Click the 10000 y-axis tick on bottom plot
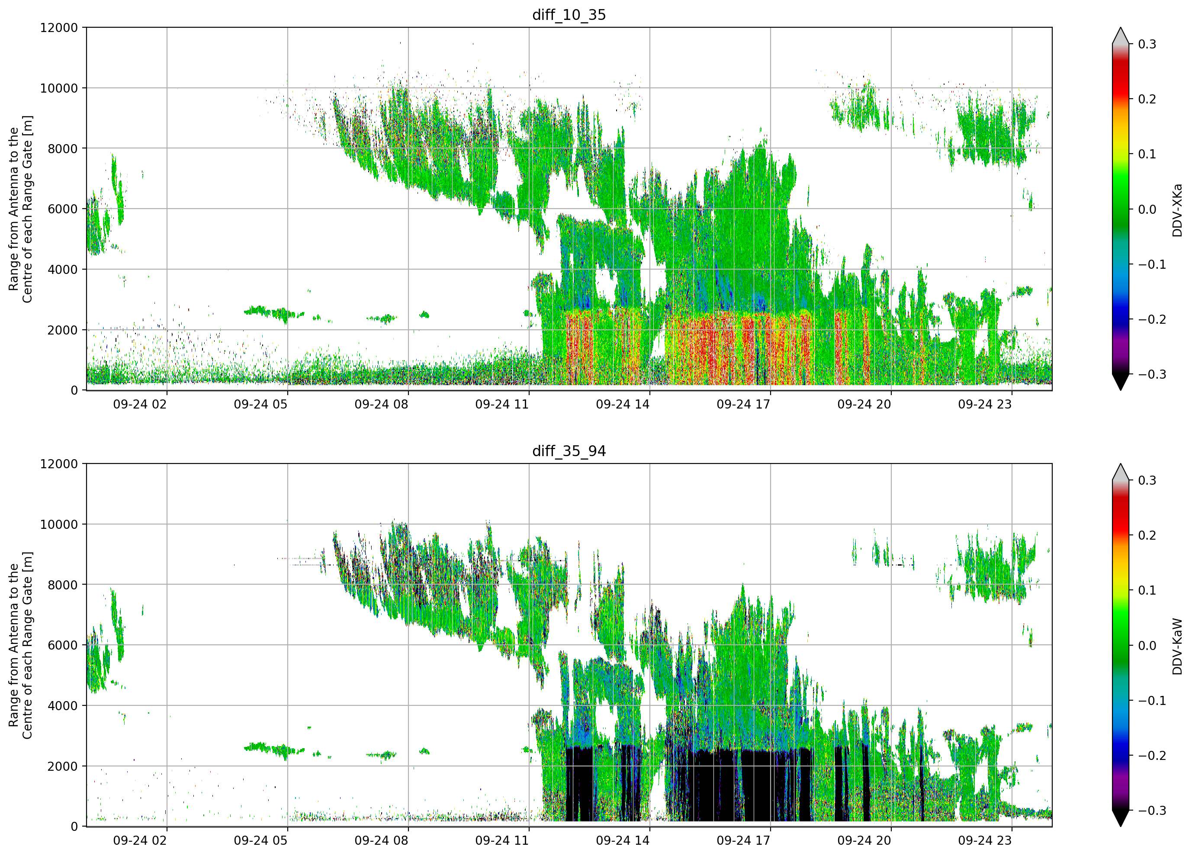The height and width of the screenshot is (856, 1192). click(x=59, y=525)
